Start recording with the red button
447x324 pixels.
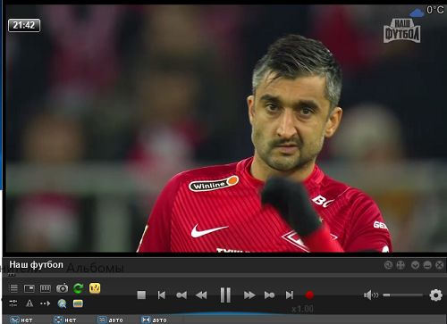pyautogui.click(x=309, y=295)
